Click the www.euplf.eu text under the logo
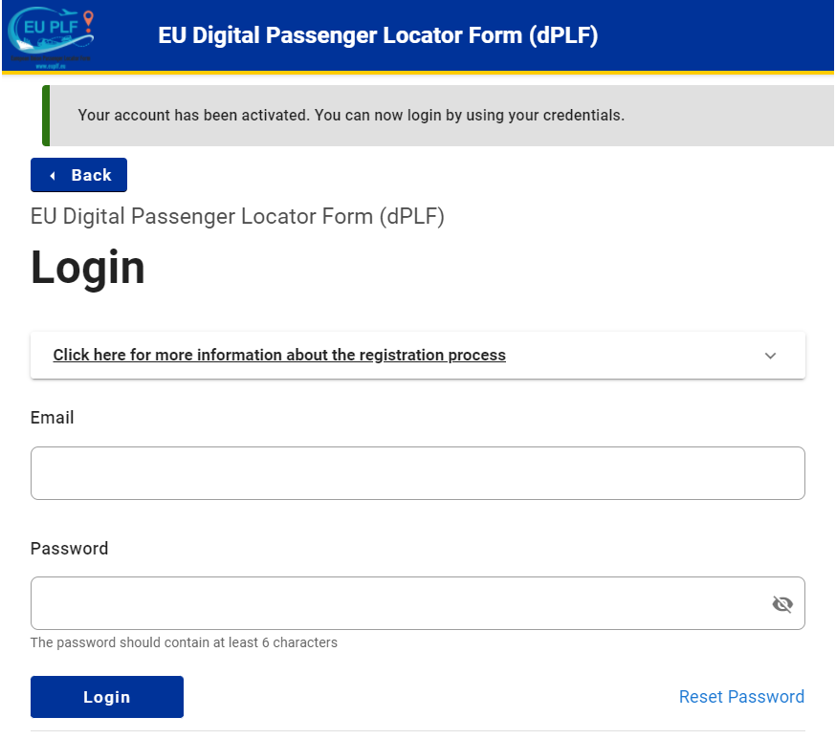The width and height of the screenshot is (836, 739). click(x=51, y=66)
